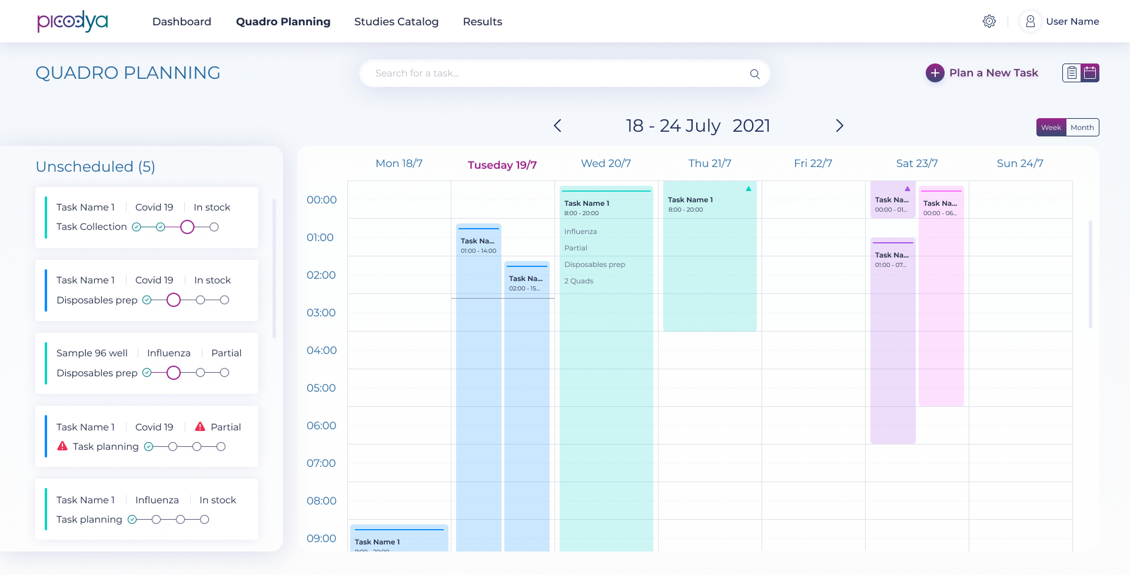Click the user profile avatar icon
The image size is (1130, 575).
point(1030,21)
